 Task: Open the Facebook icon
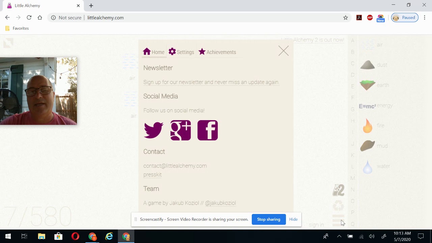coord(208,130)
